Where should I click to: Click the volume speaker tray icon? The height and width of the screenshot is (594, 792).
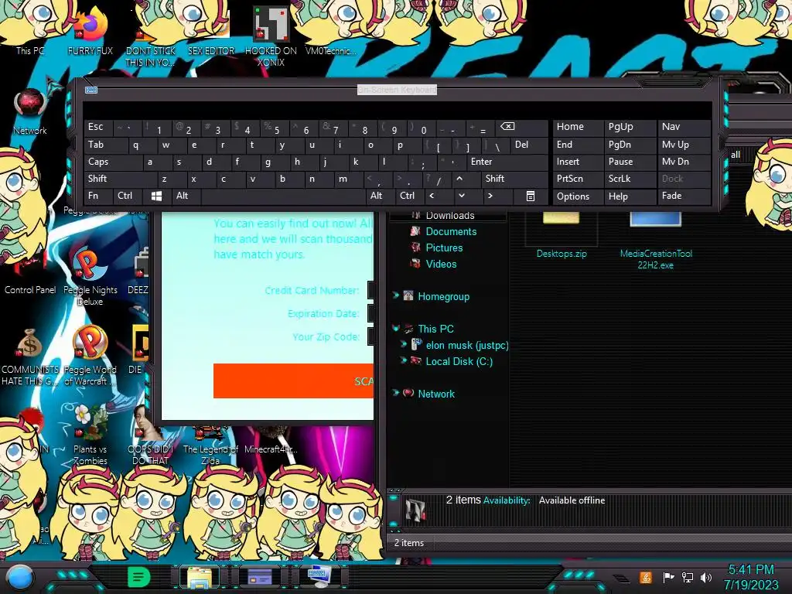tap(706, 577)
